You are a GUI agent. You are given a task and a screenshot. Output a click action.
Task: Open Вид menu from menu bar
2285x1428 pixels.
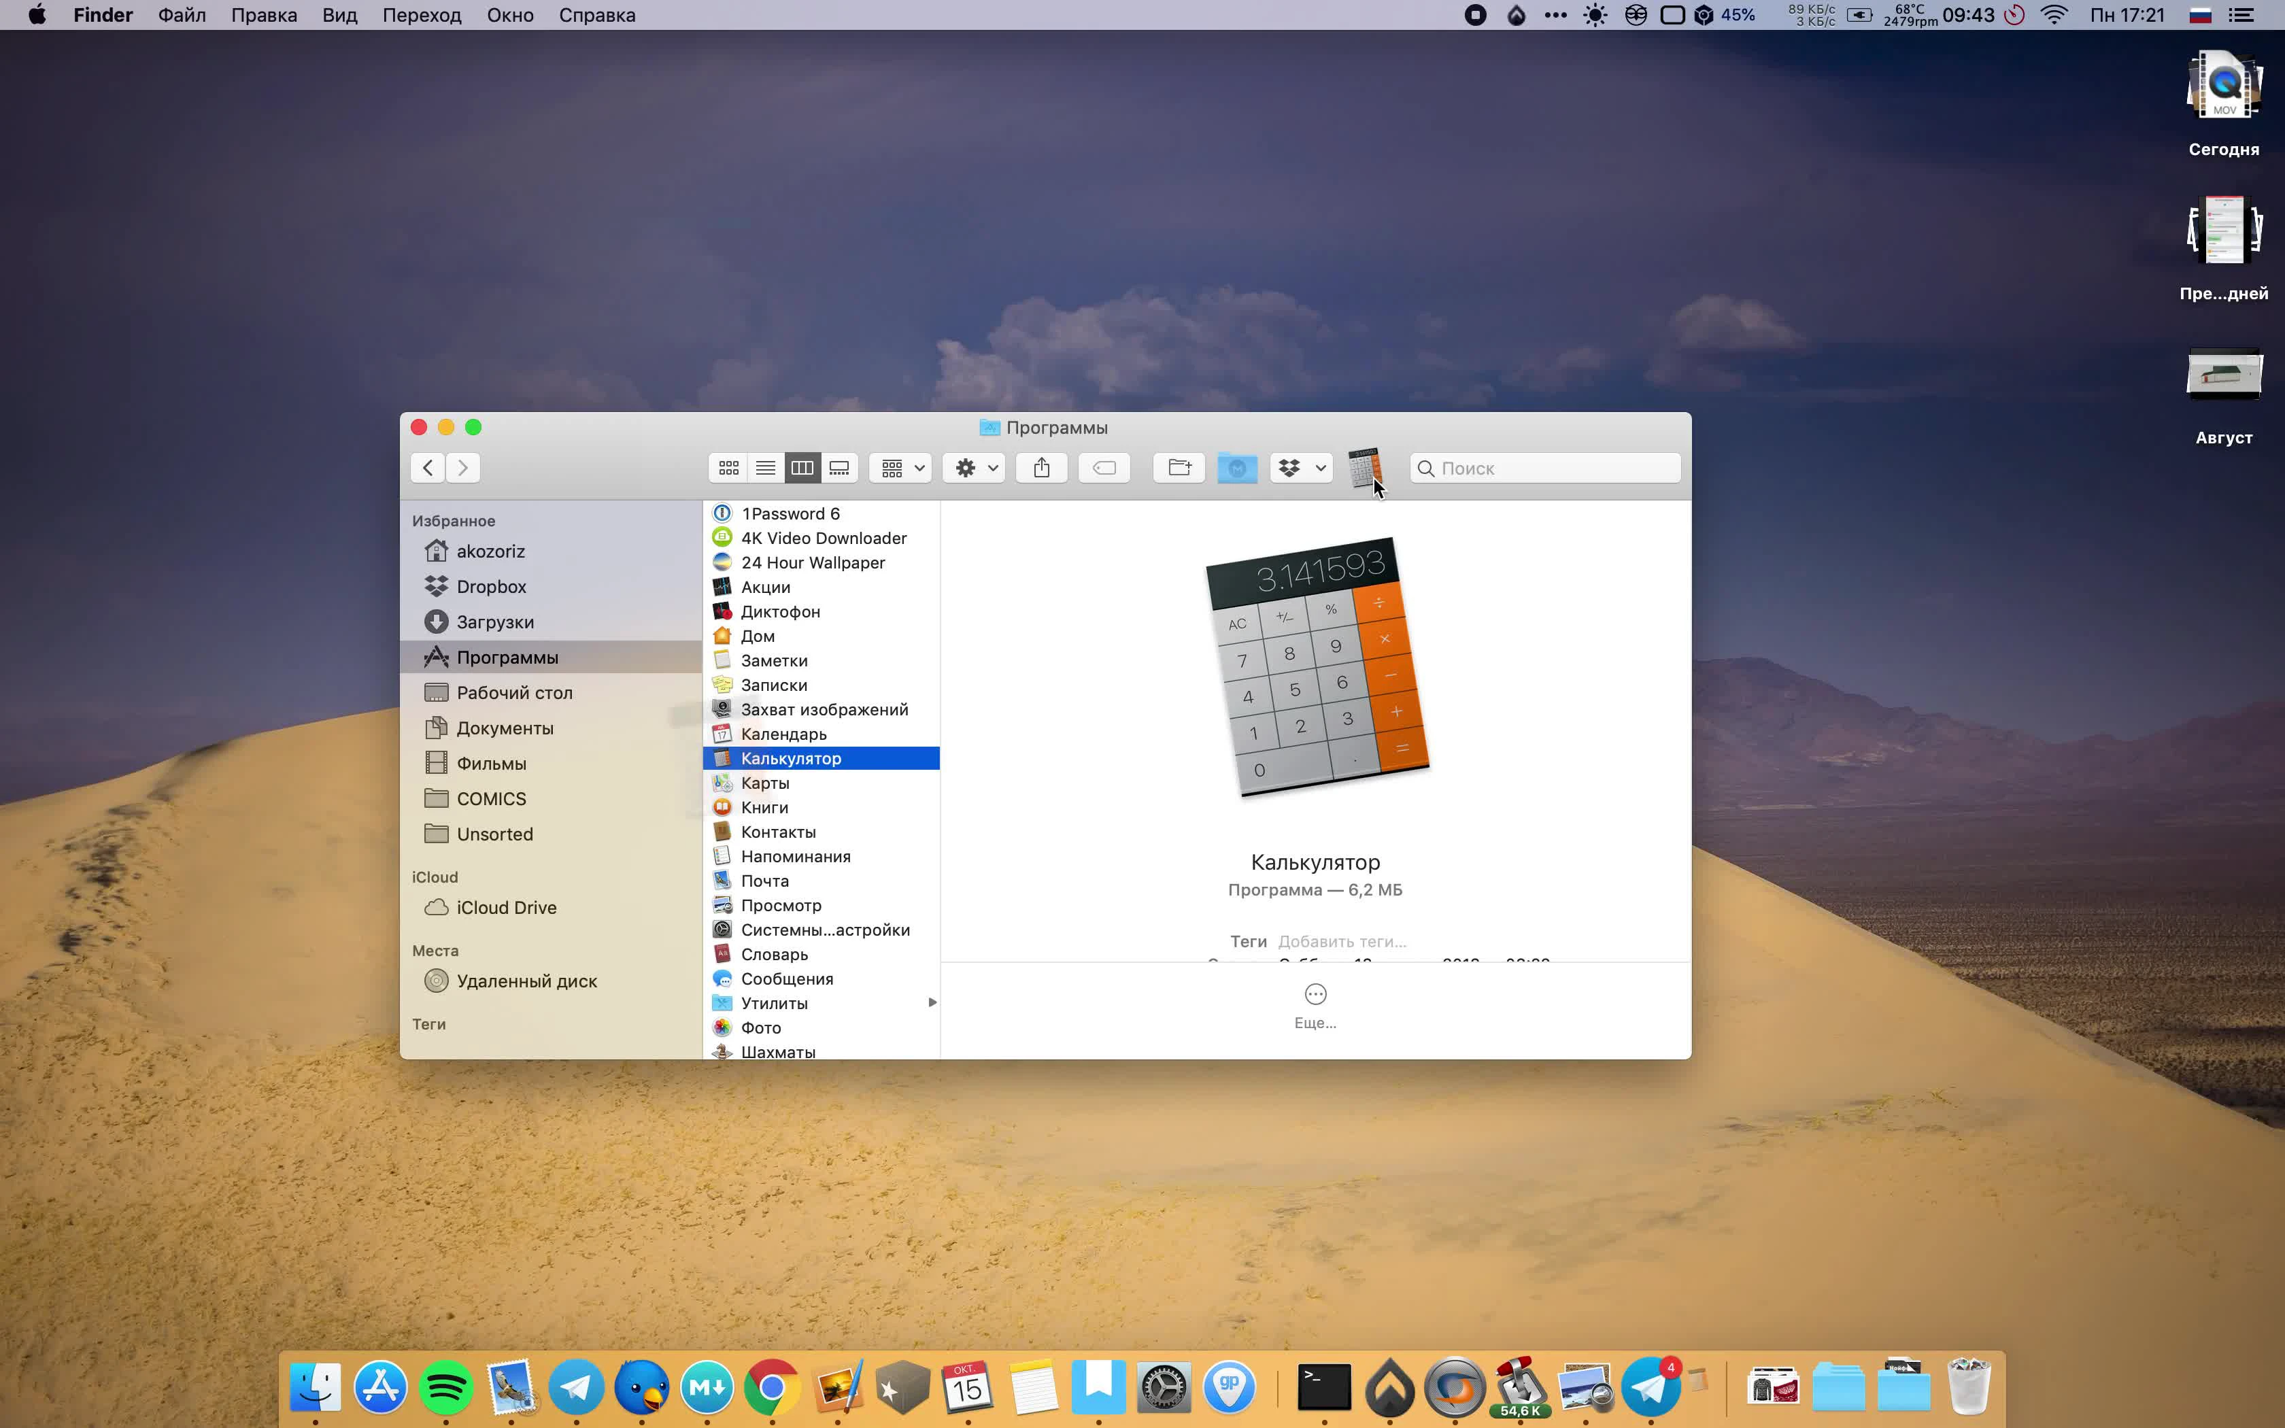point(339,15)
